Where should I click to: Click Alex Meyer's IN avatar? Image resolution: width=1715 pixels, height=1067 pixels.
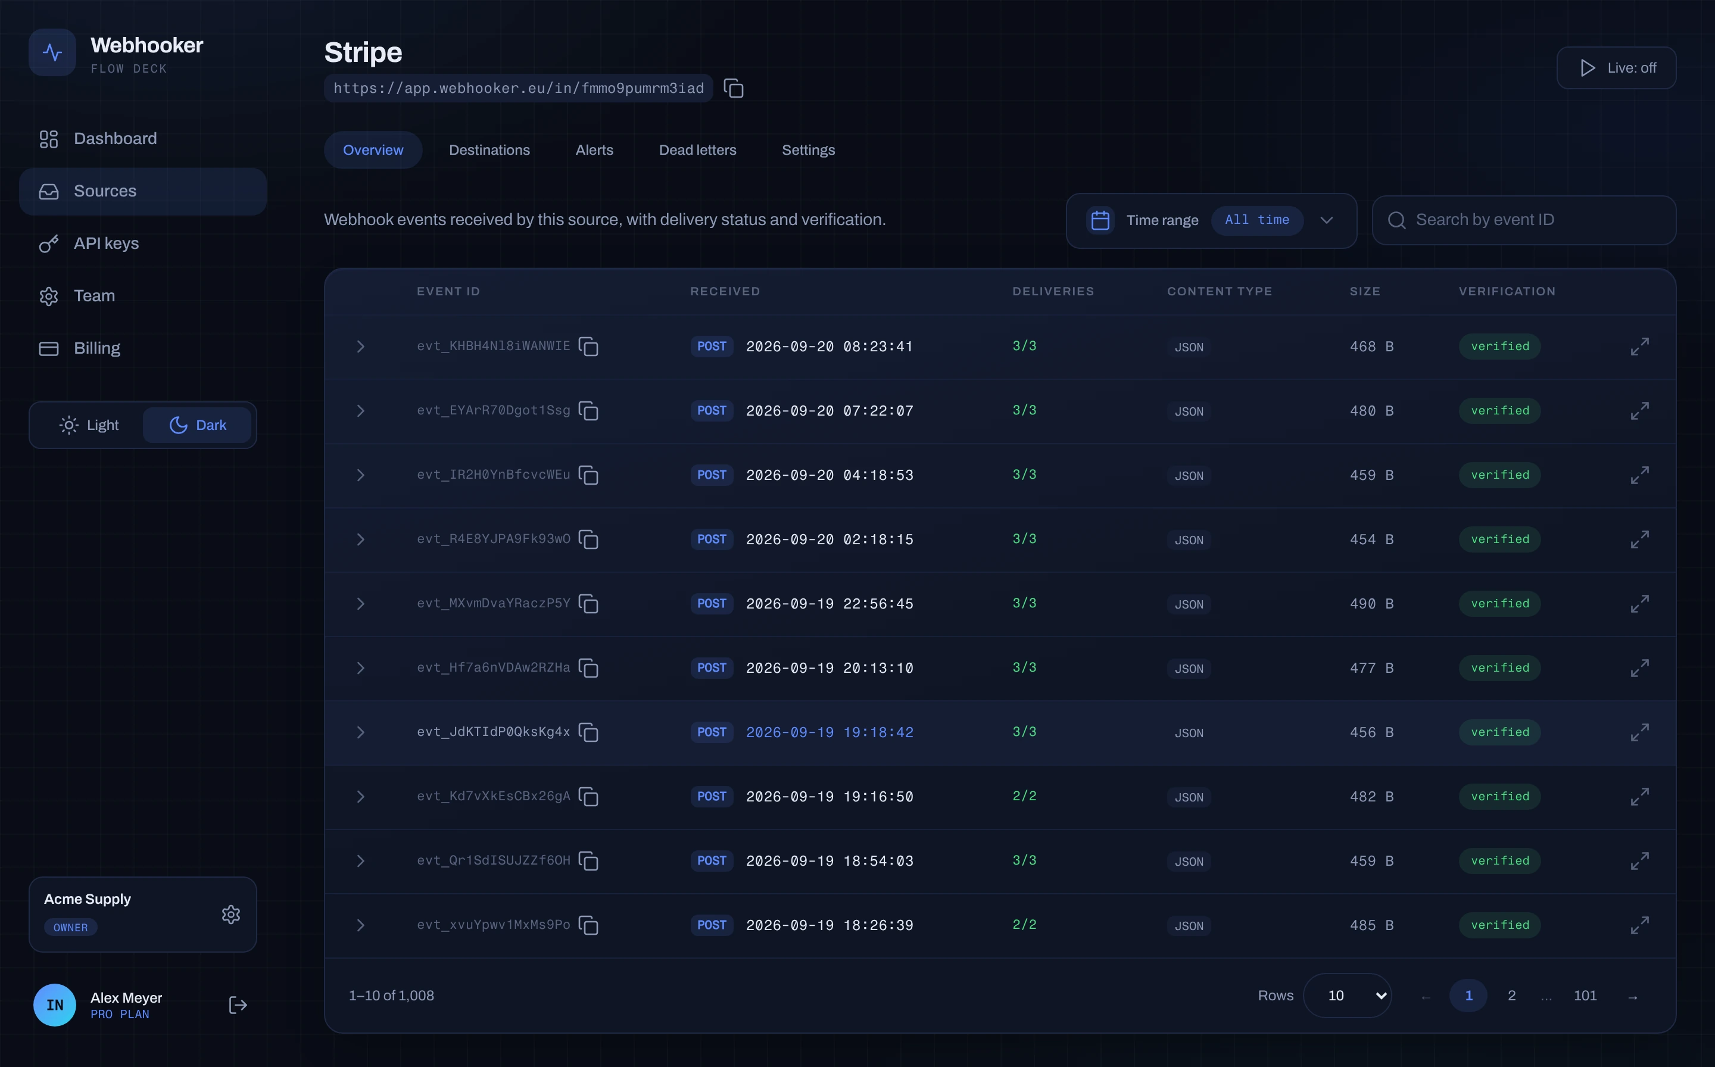click(54, 1005)
